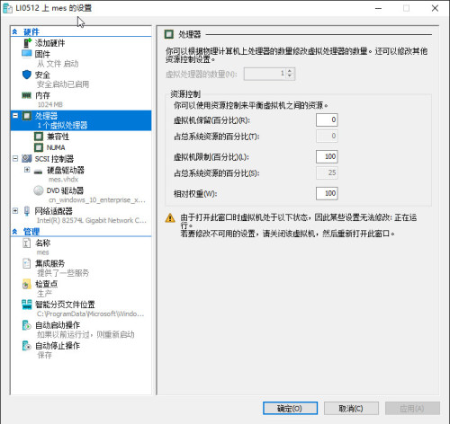Select 自动停止操作 item
The height and width of the screenshot is (424, 450).
[58, 346]
